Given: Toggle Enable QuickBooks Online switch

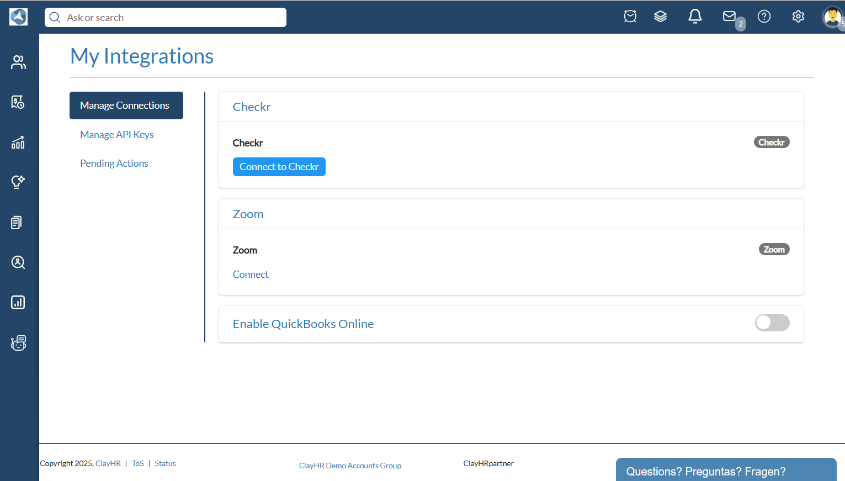Looking at the screenshot, I should [772, 323].
